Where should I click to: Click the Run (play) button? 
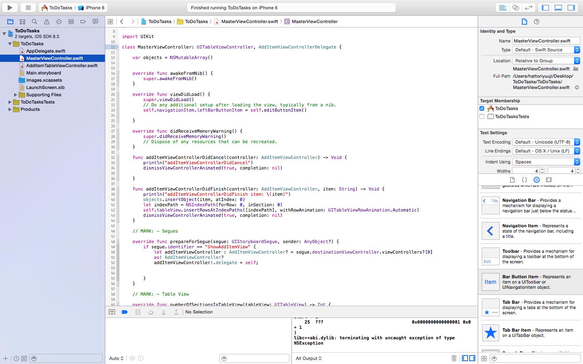point(10,7)
